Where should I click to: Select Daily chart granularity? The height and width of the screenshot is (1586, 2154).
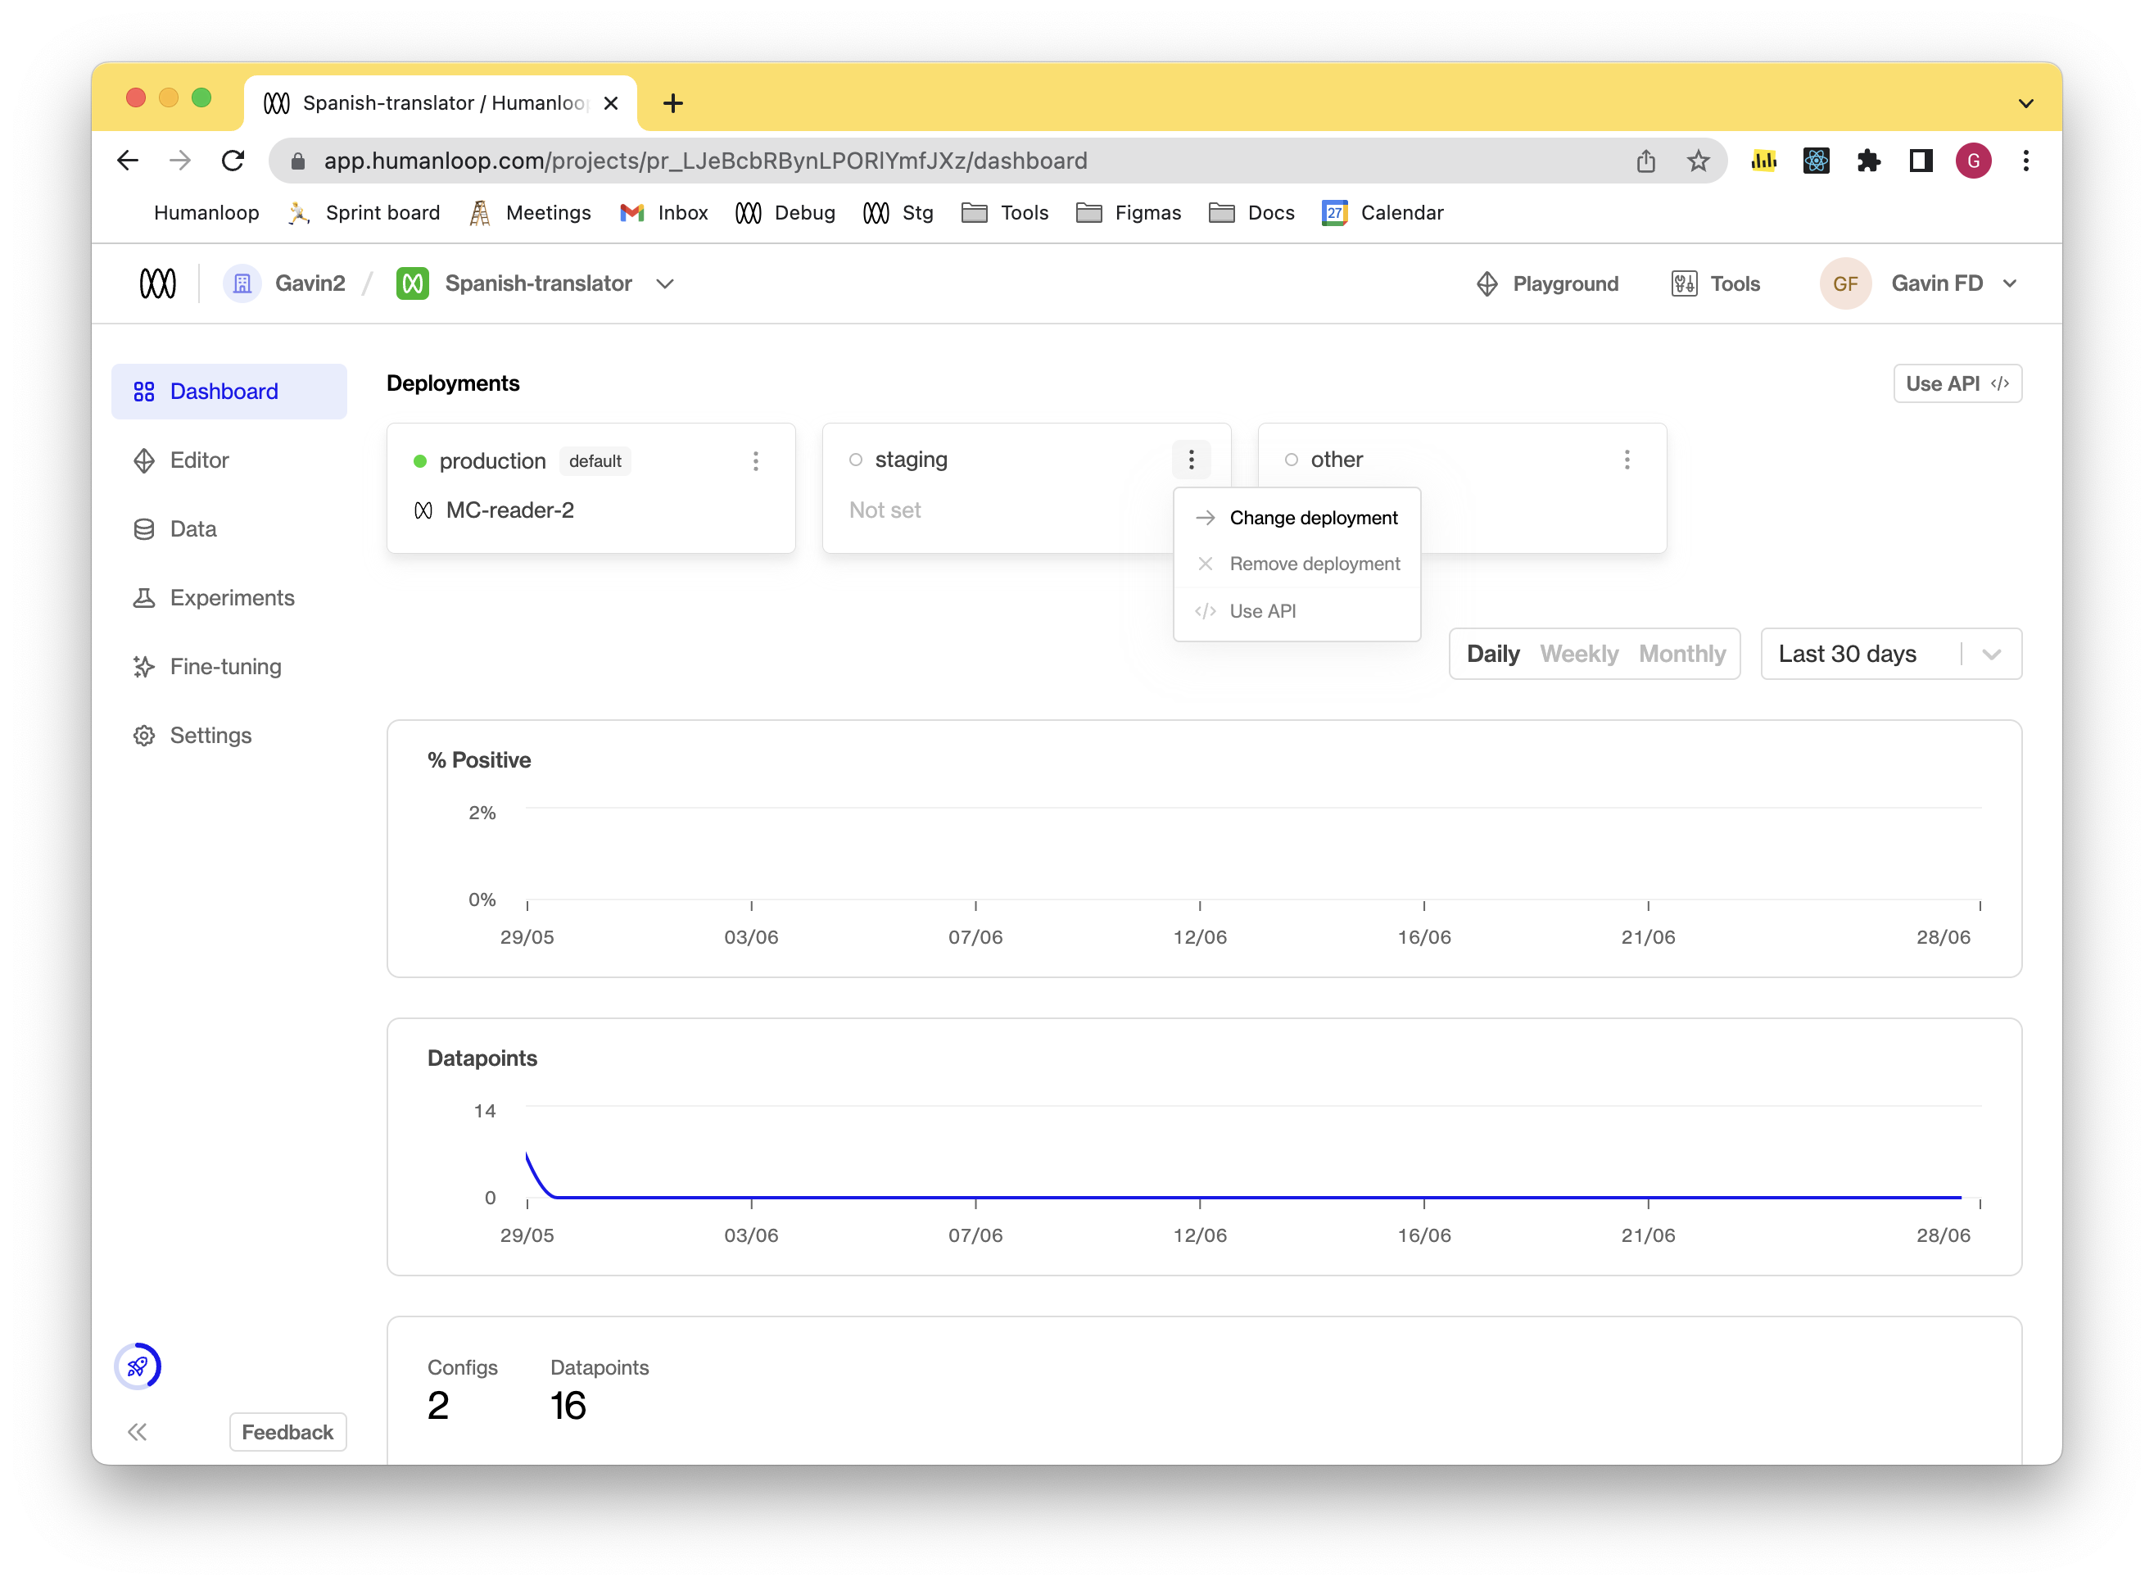point(1491,654)
